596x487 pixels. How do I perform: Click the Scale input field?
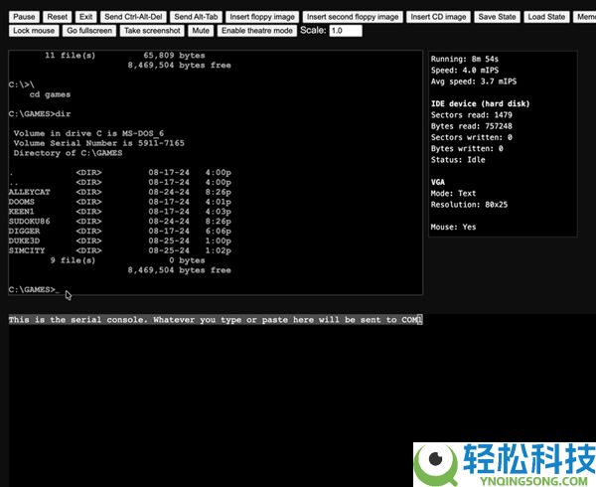point(345,31)
